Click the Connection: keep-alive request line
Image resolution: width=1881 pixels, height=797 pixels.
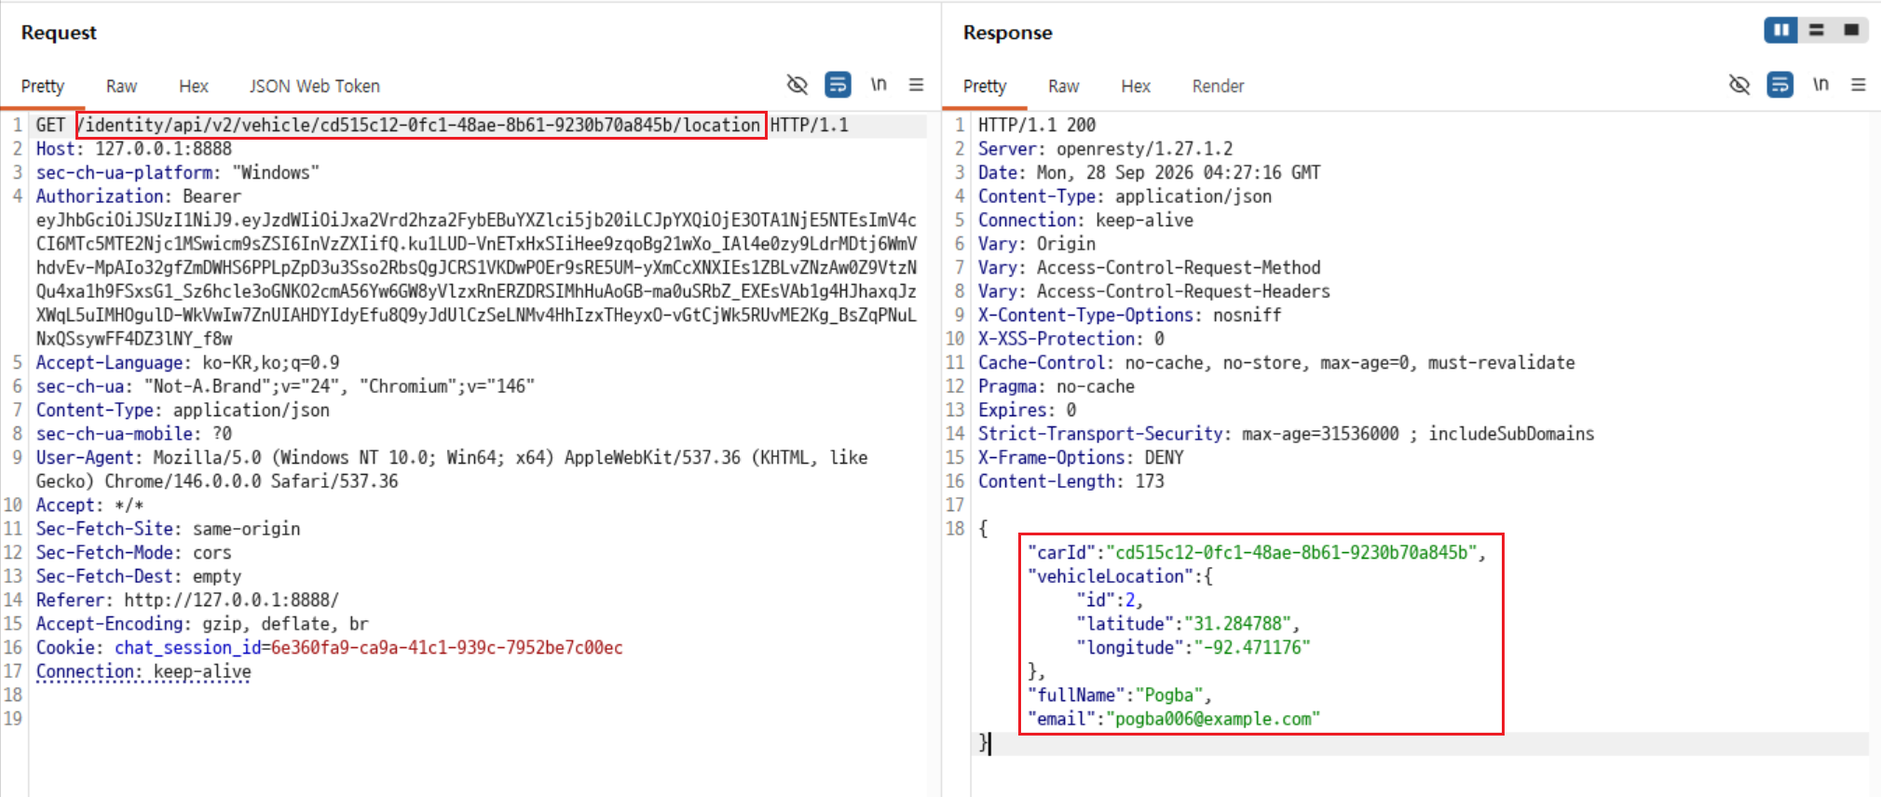(x=143, y=672)
